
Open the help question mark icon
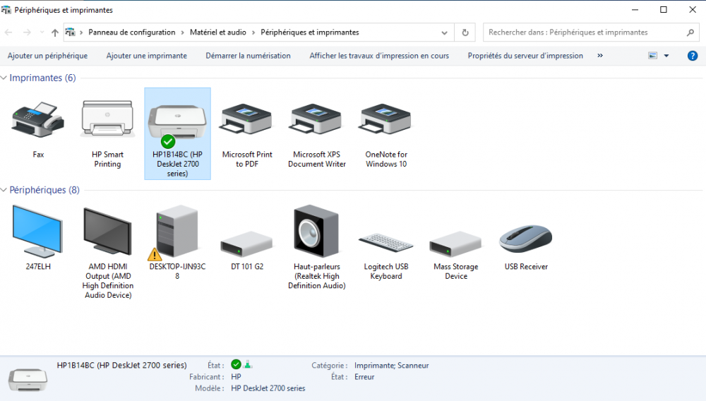(693, 56)
